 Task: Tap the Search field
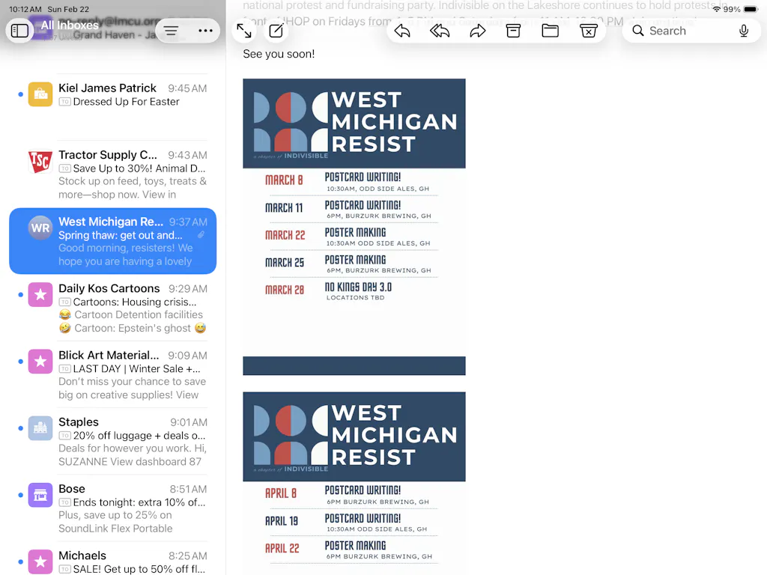[x=678, y=31]
